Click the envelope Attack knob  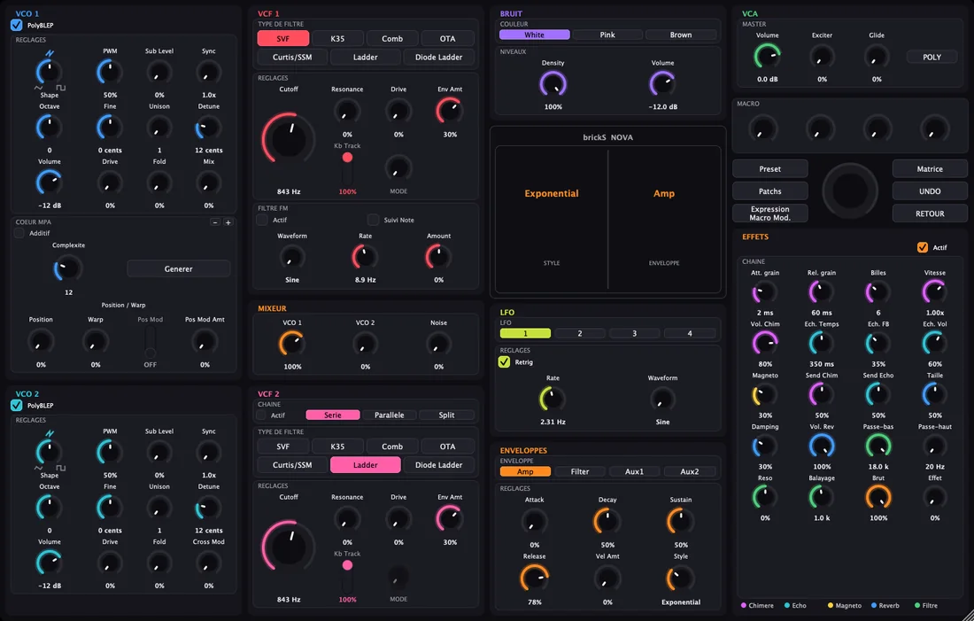coord(534,521)
